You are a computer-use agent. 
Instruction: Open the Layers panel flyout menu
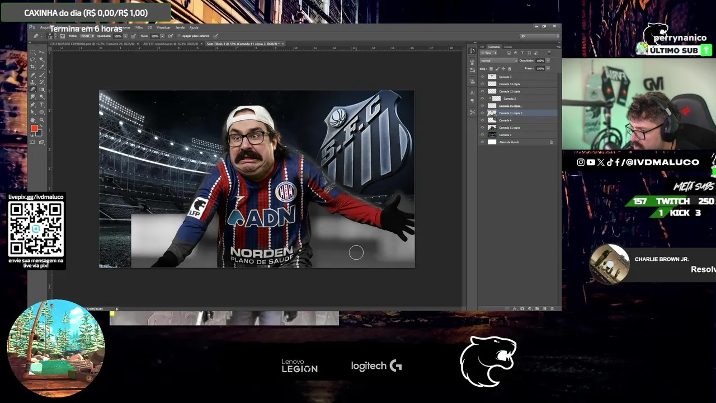(559, 47)
